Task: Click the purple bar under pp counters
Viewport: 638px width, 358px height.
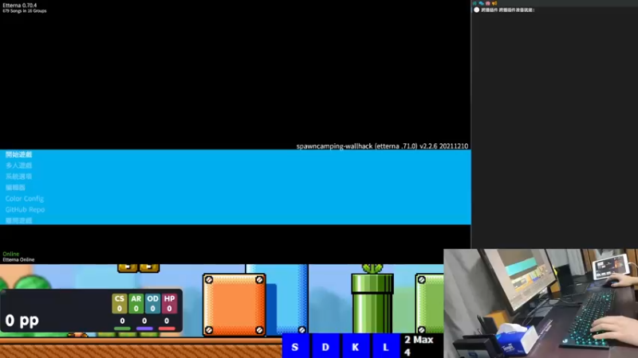Action: 144,329
